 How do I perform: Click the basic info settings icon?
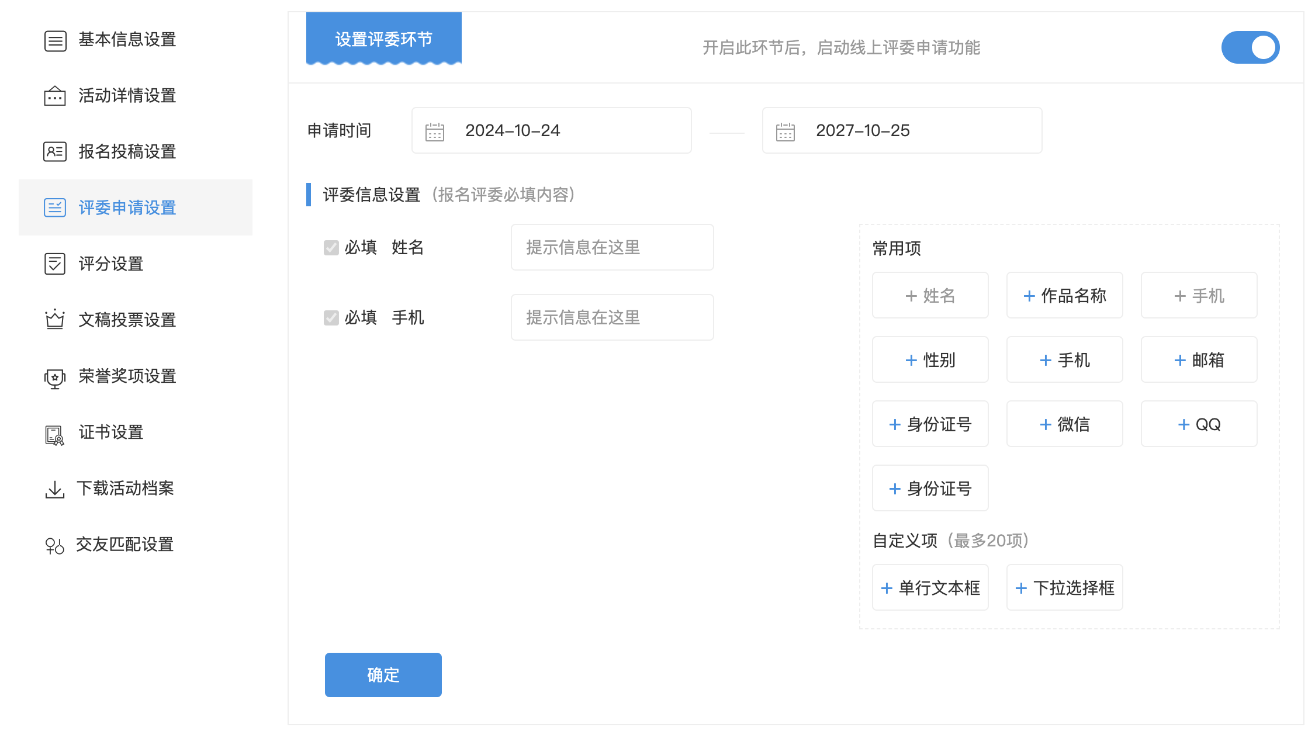click(55, 40)
